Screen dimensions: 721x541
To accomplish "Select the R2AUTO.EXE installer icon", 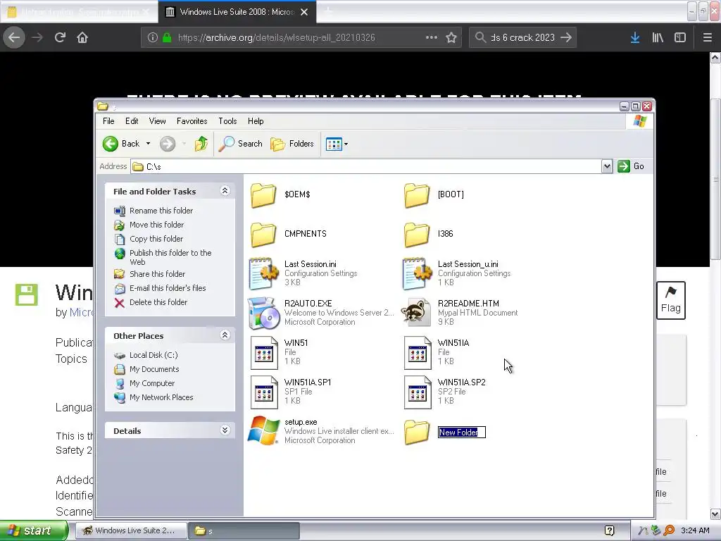I will click(x=264, y=313).
